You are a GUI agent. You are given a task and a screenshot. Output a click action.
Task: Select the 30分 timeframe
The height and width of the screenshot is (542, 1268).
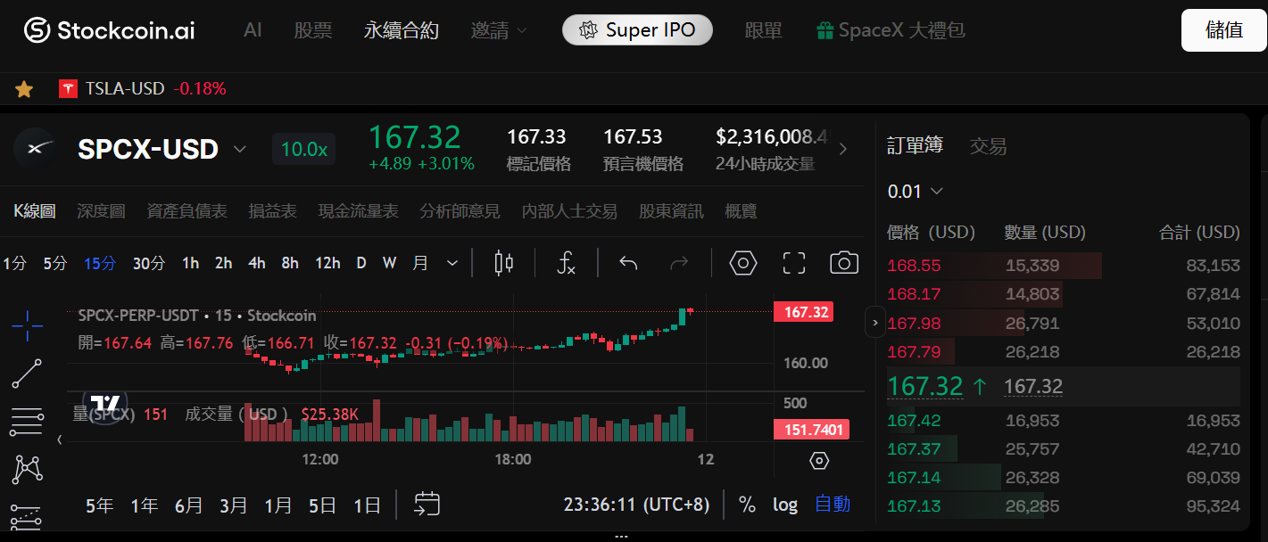149,263
